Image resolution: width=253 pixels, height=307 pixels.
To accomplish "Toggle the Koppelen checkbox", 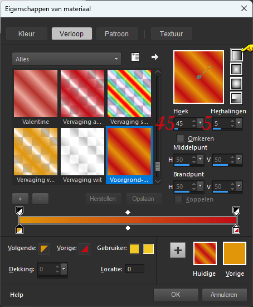I will pyautogui.click(x=178, y=199).
